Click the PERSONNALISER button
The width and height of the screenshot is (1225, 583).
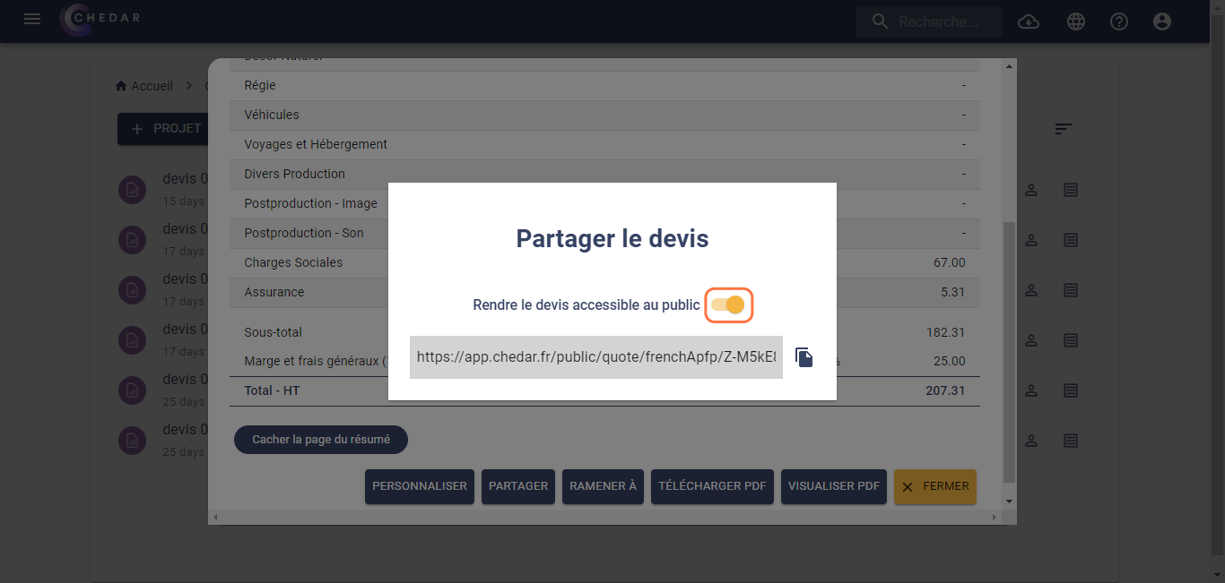(x=420, y=486)
